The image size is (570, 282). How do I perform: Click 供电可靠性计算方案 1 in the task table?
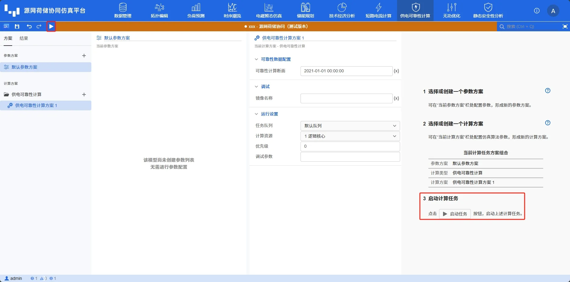coord(473,182)
